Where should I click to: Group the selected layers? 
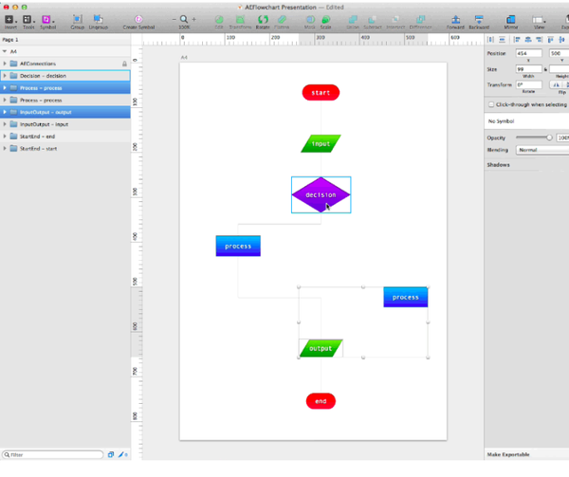coord(78,22)
